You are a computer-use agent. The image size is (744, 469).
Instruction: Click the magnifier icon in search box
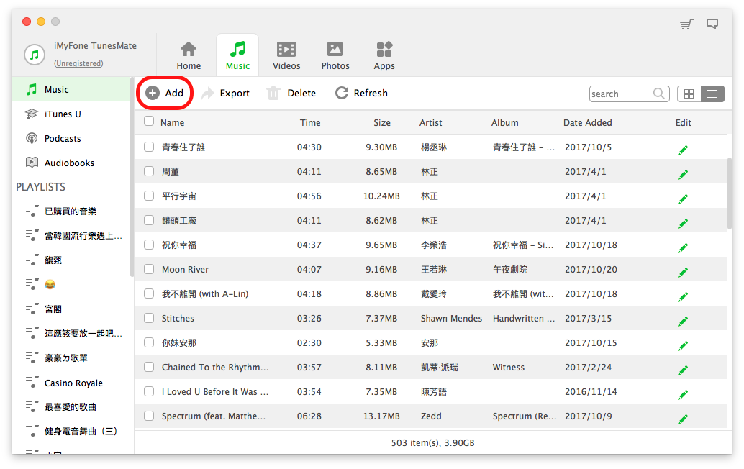(658, 94)
